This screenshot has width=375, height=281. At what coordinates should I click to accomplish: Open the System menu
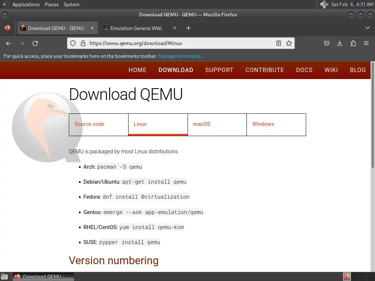point(71,4)
